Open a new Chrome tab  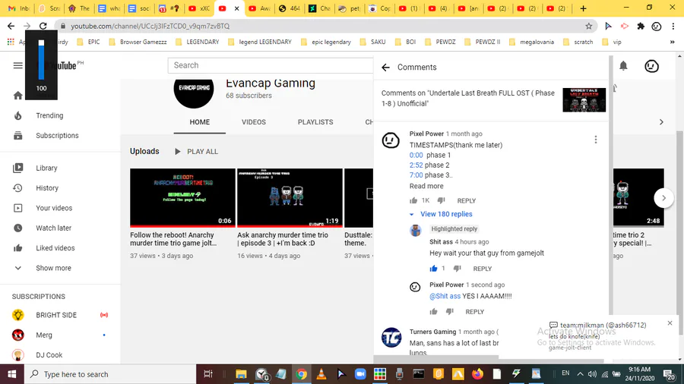pyautogui.click(x=583, y=8)
